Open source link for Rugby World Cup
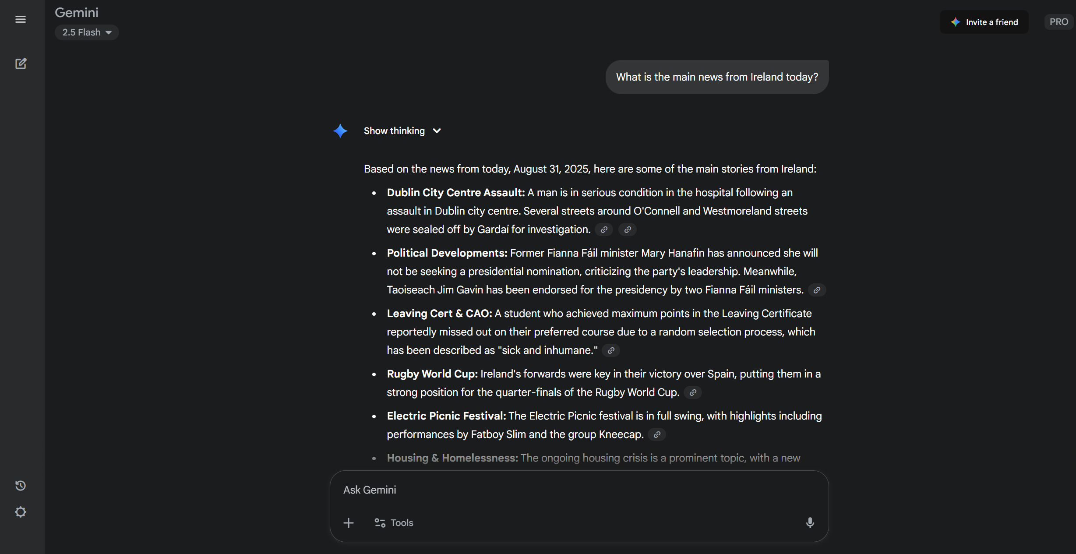This screenshot has height=554, width=1076. click(693, 392)
